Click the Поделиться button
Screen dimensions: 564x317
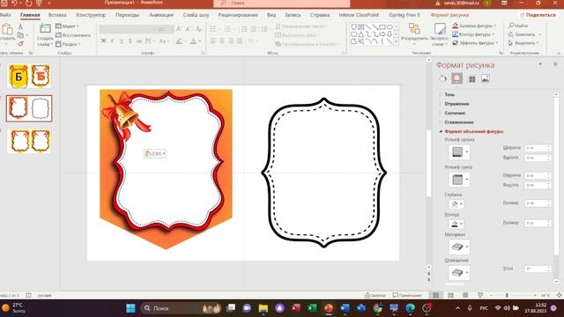coord(538,15)
